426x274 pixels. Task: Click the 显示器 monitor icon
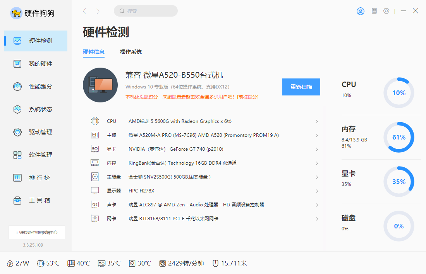[x=95, y=191]
